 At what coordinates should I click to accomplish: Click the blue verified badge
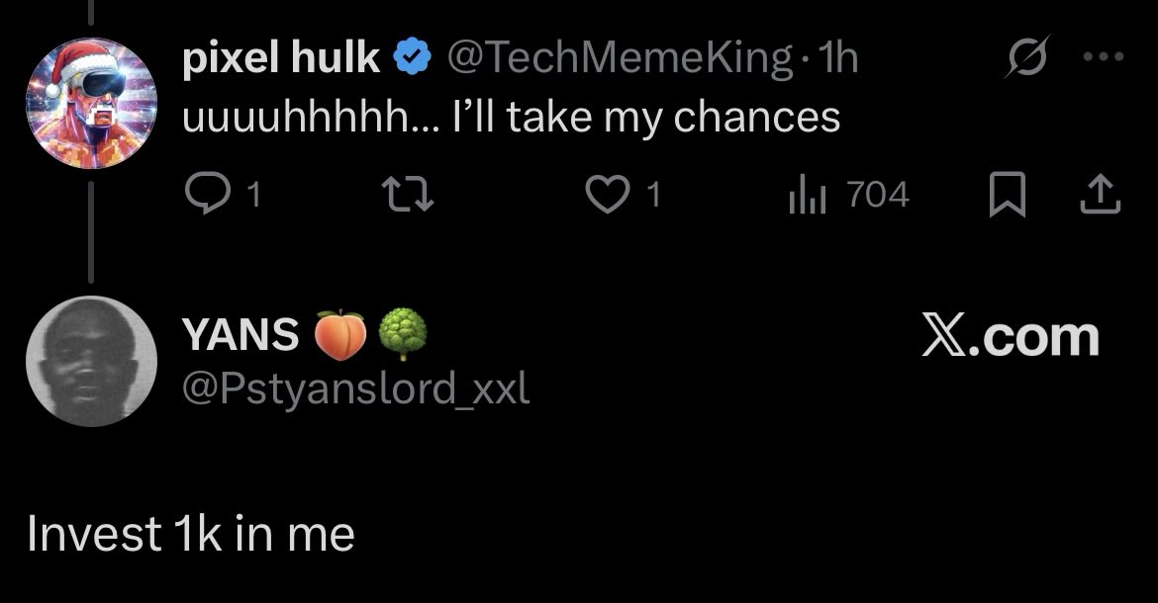[412, 59]
